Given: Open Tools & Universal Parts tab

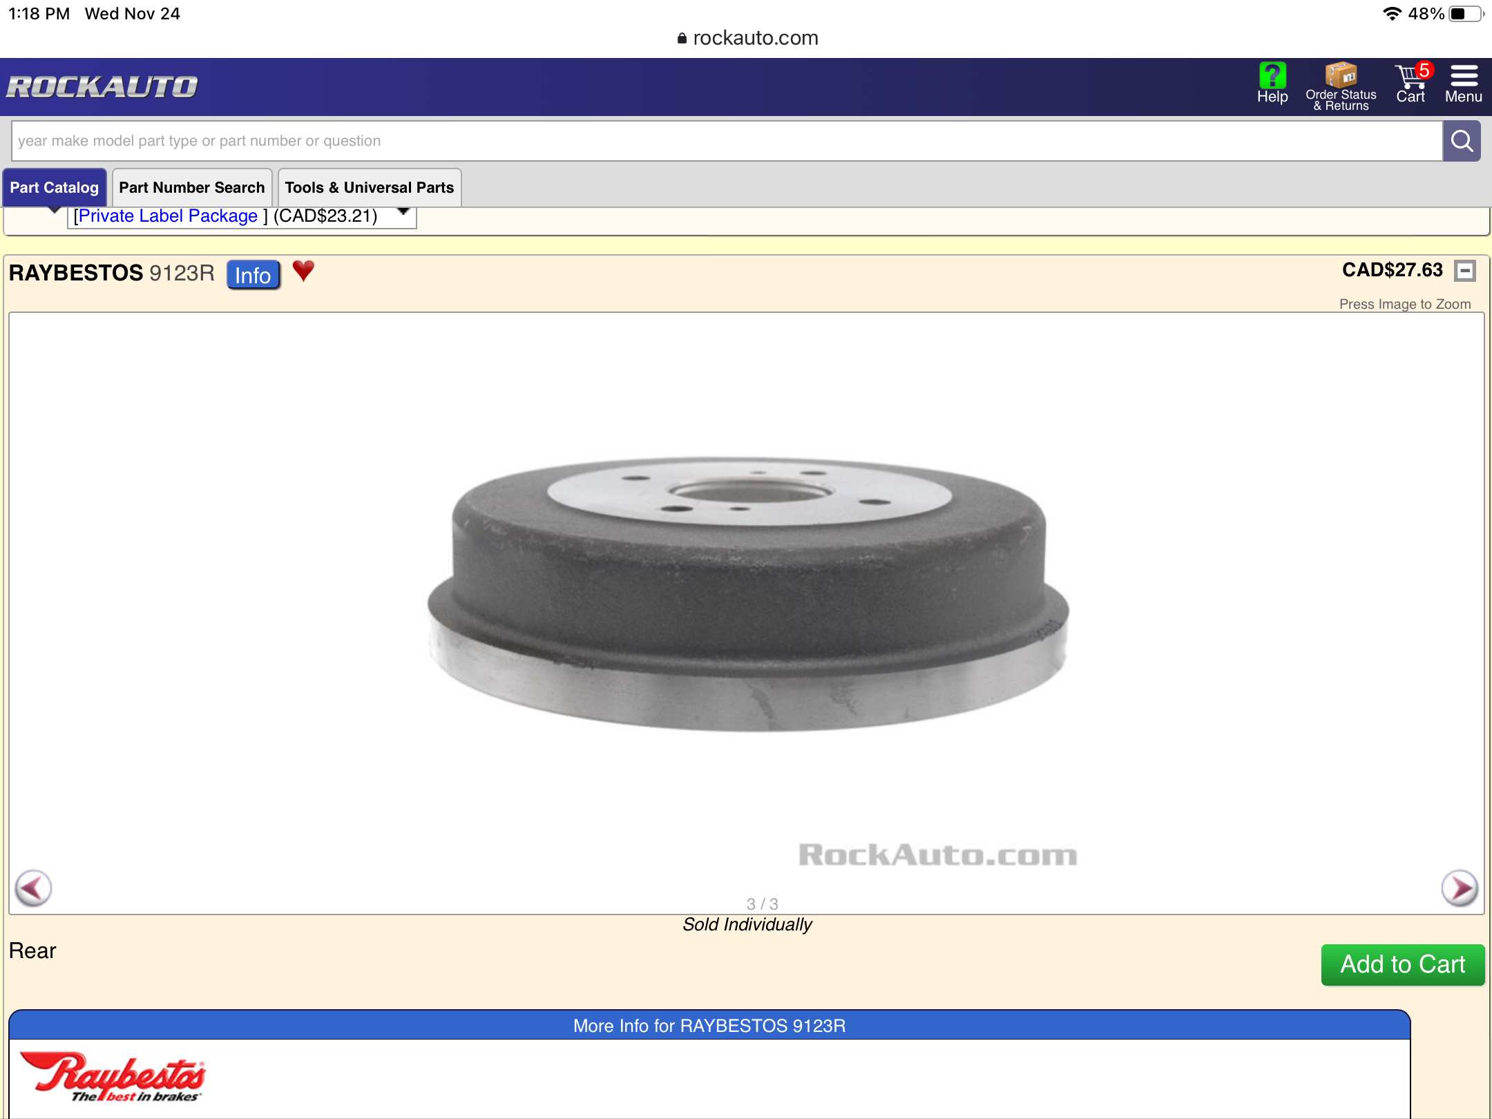Looking at the screenshot, I should (370, 187).
